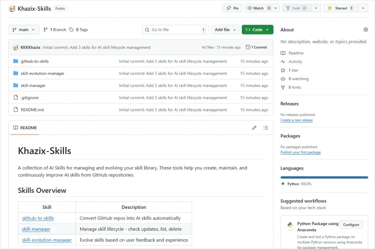Click the Tags icon beside 0 Tags
Viewport: 375px width, 249px height.
coord(72,30)
